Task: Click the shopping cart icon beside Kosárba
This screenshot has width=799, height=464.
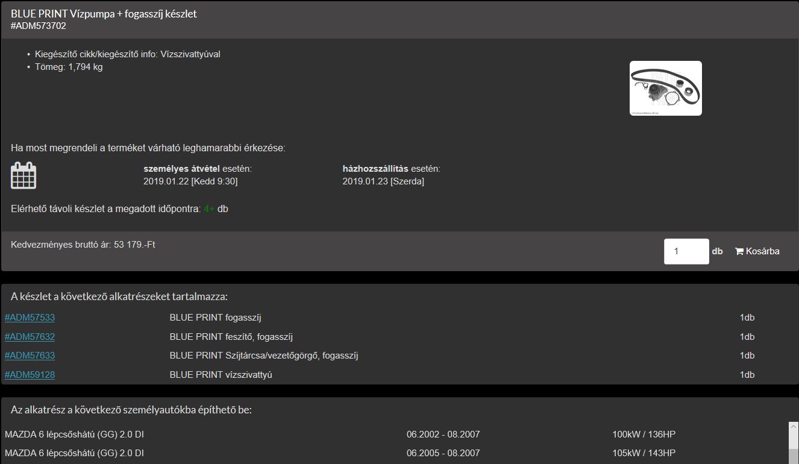Action: (739, 251)
